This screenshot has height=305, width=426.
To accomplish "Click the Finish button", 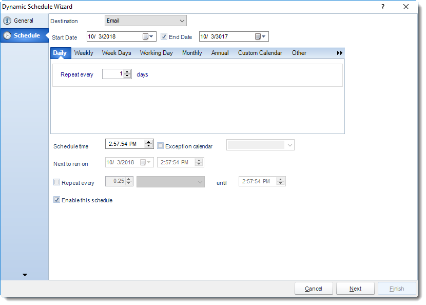I will click(397, 289).
